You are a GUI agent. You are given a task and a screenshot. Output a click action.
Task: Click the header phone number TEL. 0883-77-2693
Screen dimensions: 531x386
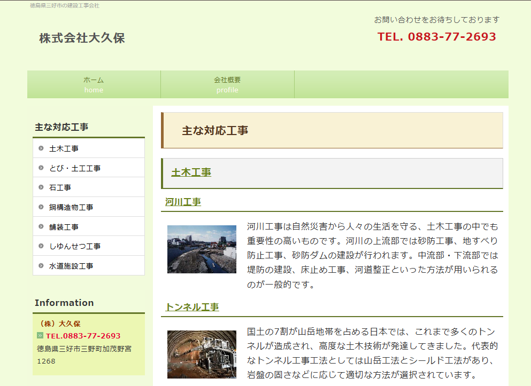(x=436, y=36)
